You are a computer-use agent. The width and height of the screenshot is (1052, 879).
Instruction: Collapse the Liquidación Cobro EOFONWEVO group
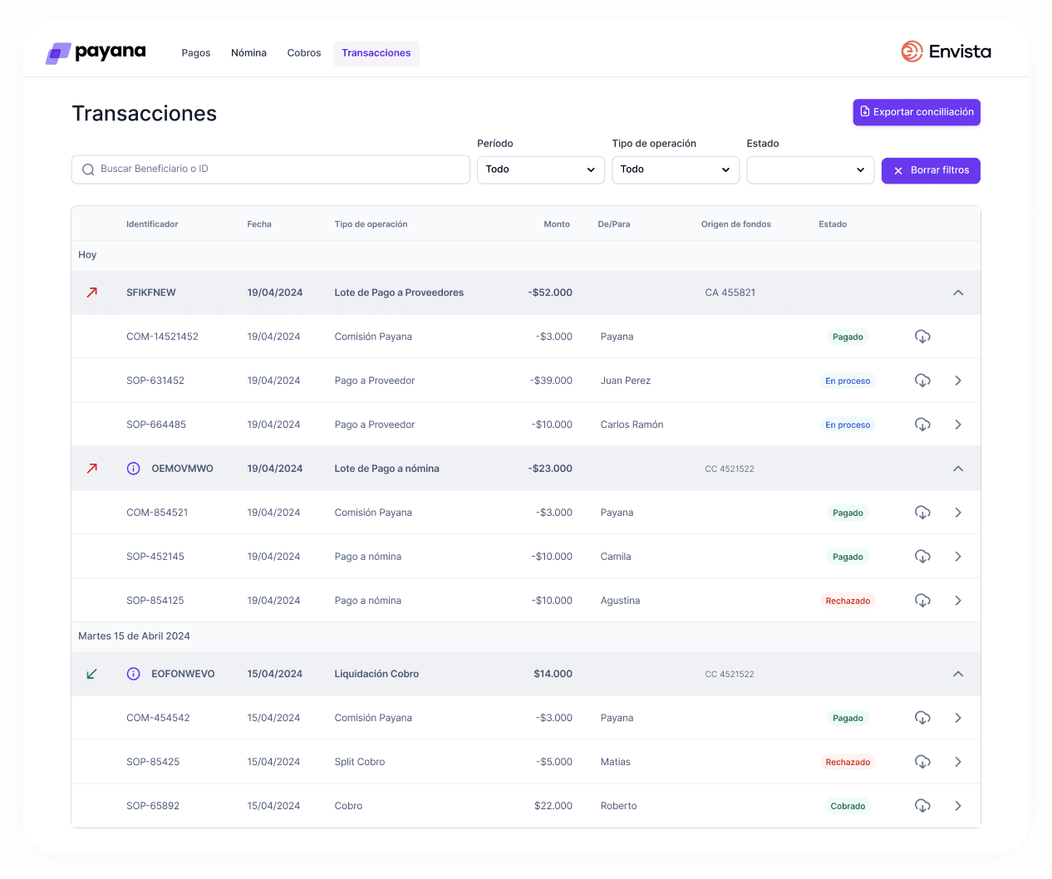pyautogui.click(x=957, y=674)
